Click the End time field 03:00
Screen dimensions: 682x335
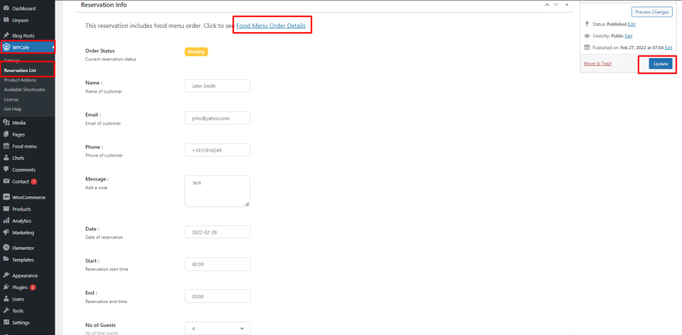pos(218,296)
